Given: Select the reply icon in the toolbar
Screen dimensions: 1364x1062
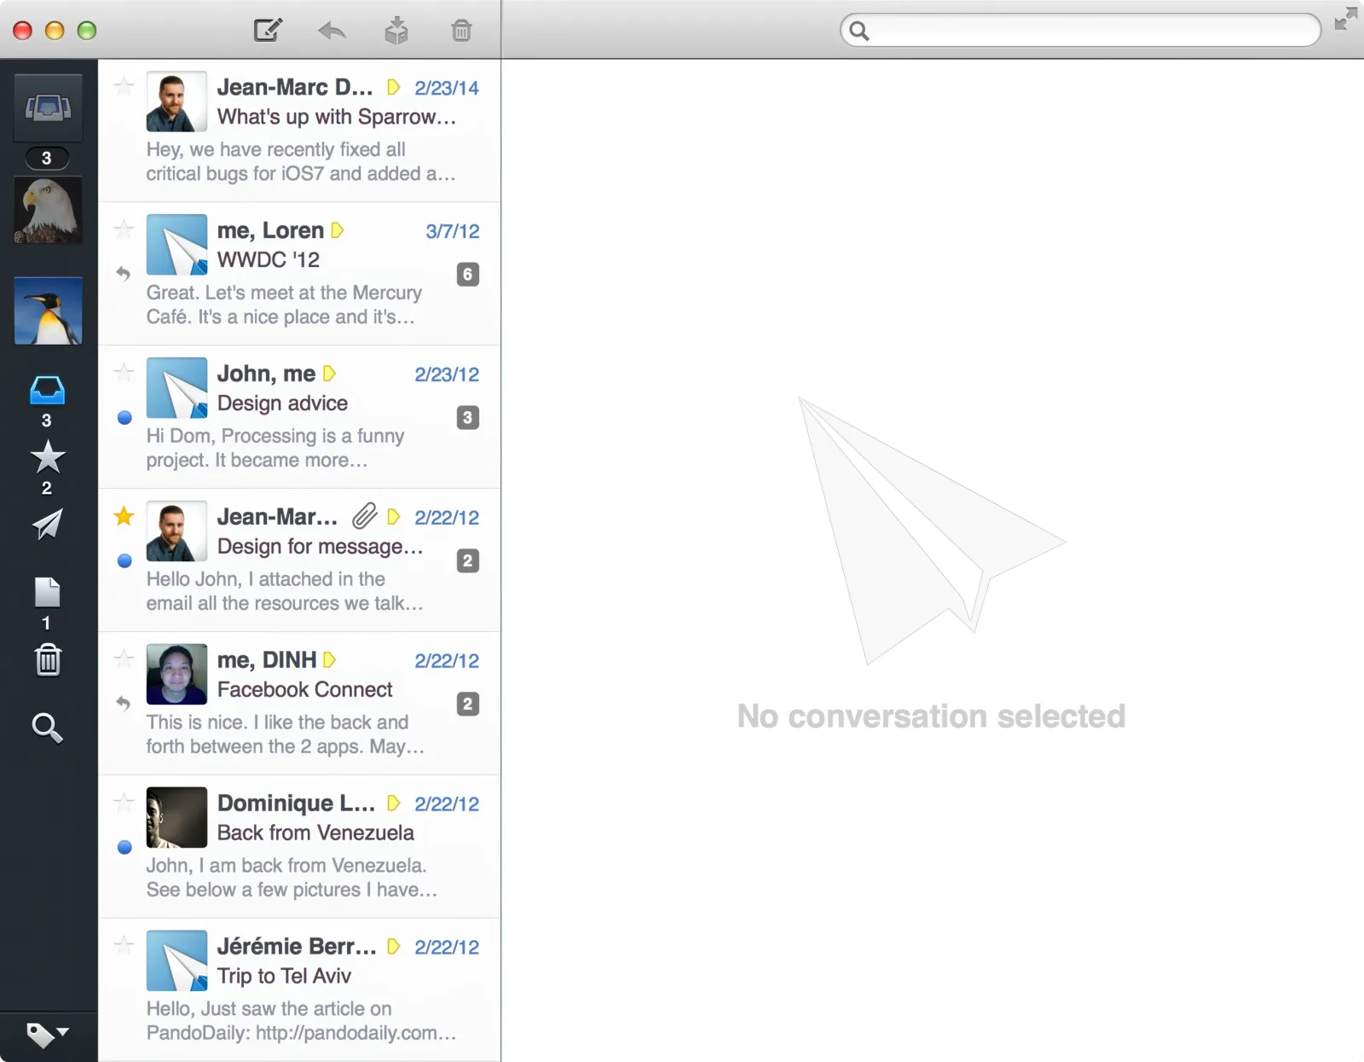Looking at the screenshot, I should click(x=332, y=30).
